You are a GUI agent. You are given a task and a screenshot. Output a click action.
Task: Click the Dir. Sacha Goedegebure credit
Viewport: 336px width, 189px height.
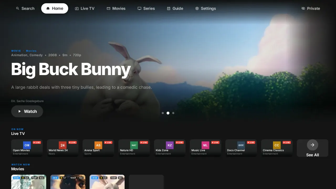point(27,101)
